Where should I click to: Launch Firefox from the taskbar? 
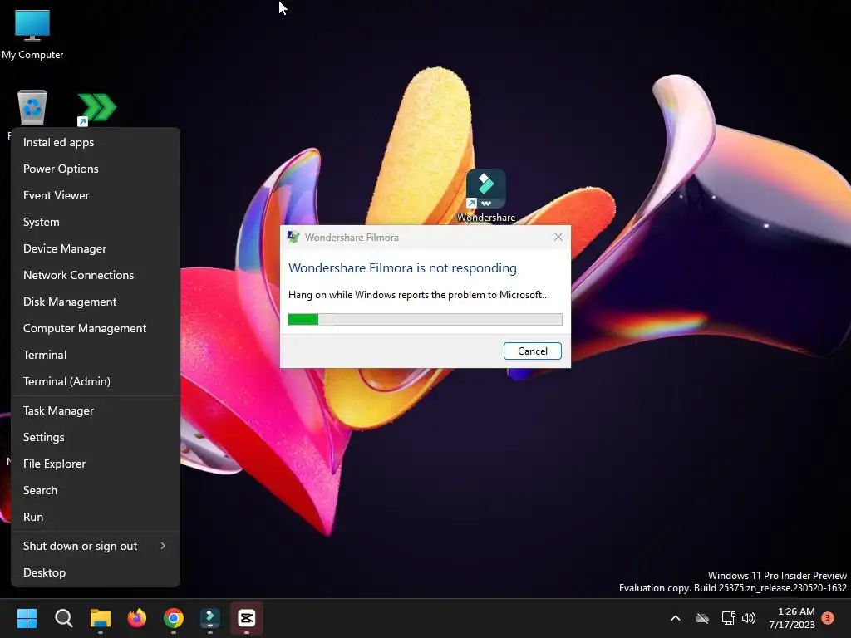pos(137,618)
